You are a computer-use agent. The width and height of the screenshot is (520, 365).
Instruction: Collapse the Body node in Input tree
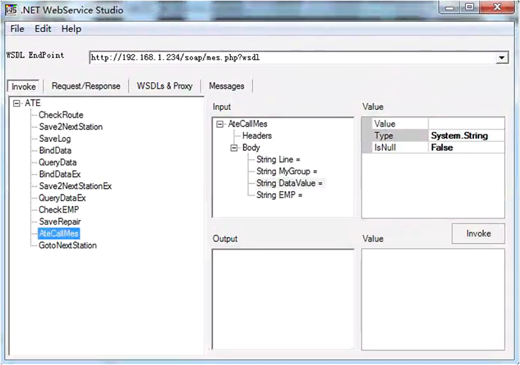[234, 148]
